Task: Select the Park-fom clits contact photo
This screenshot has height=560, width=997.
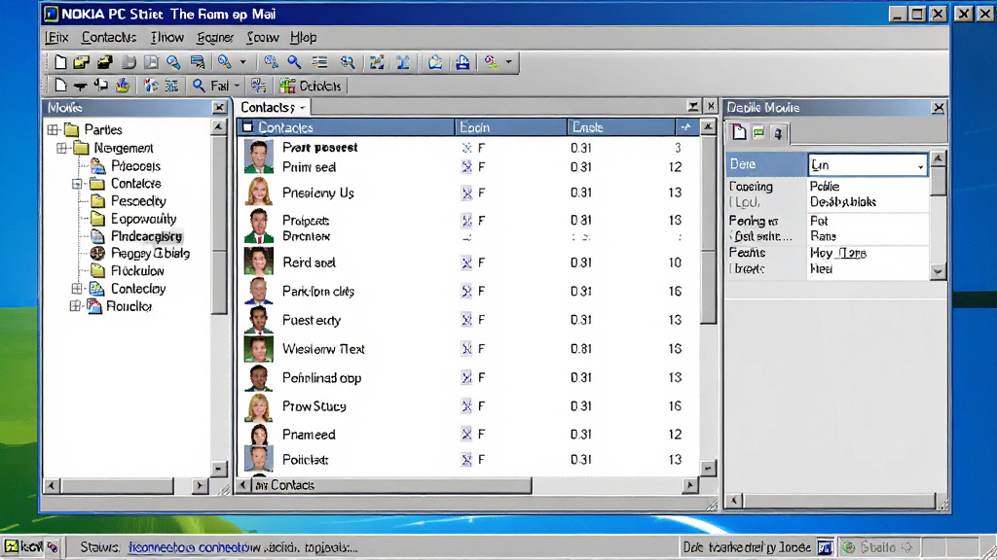Action: (x=259, y=292)
